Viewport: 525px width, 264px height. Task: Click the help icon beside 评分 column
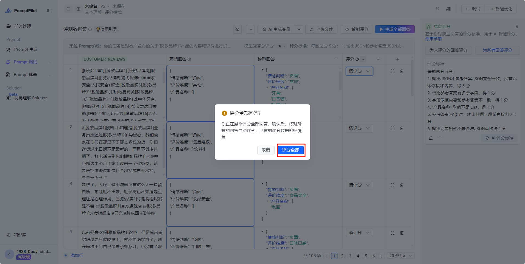(357, 59)
